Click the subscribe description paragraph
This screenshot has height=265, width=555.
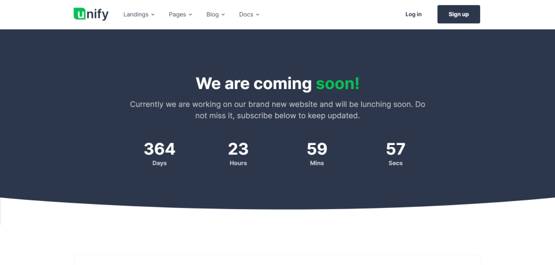(x=277, y=110)
